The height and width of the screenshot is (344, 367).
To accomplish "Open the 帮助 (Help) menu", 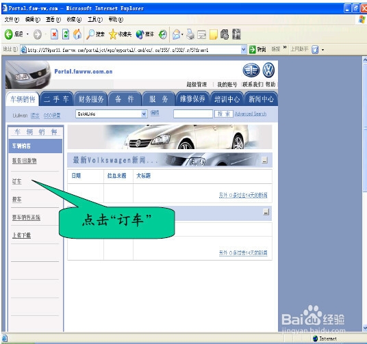I will 116,20.
